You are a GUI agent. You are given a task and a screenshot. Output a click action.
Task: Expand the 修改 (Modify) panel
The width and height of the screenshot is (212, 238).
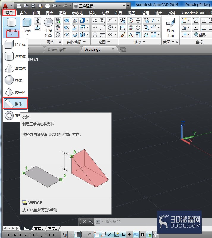[140, 42]
